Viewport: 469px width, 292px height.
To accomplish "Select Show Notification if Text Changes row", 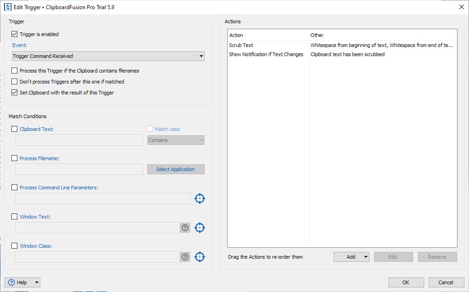I will coord(266,54).
